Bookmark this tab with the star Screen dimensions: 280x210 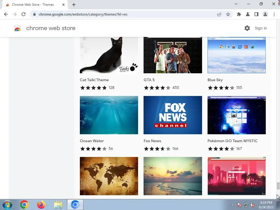coord(228,14)
